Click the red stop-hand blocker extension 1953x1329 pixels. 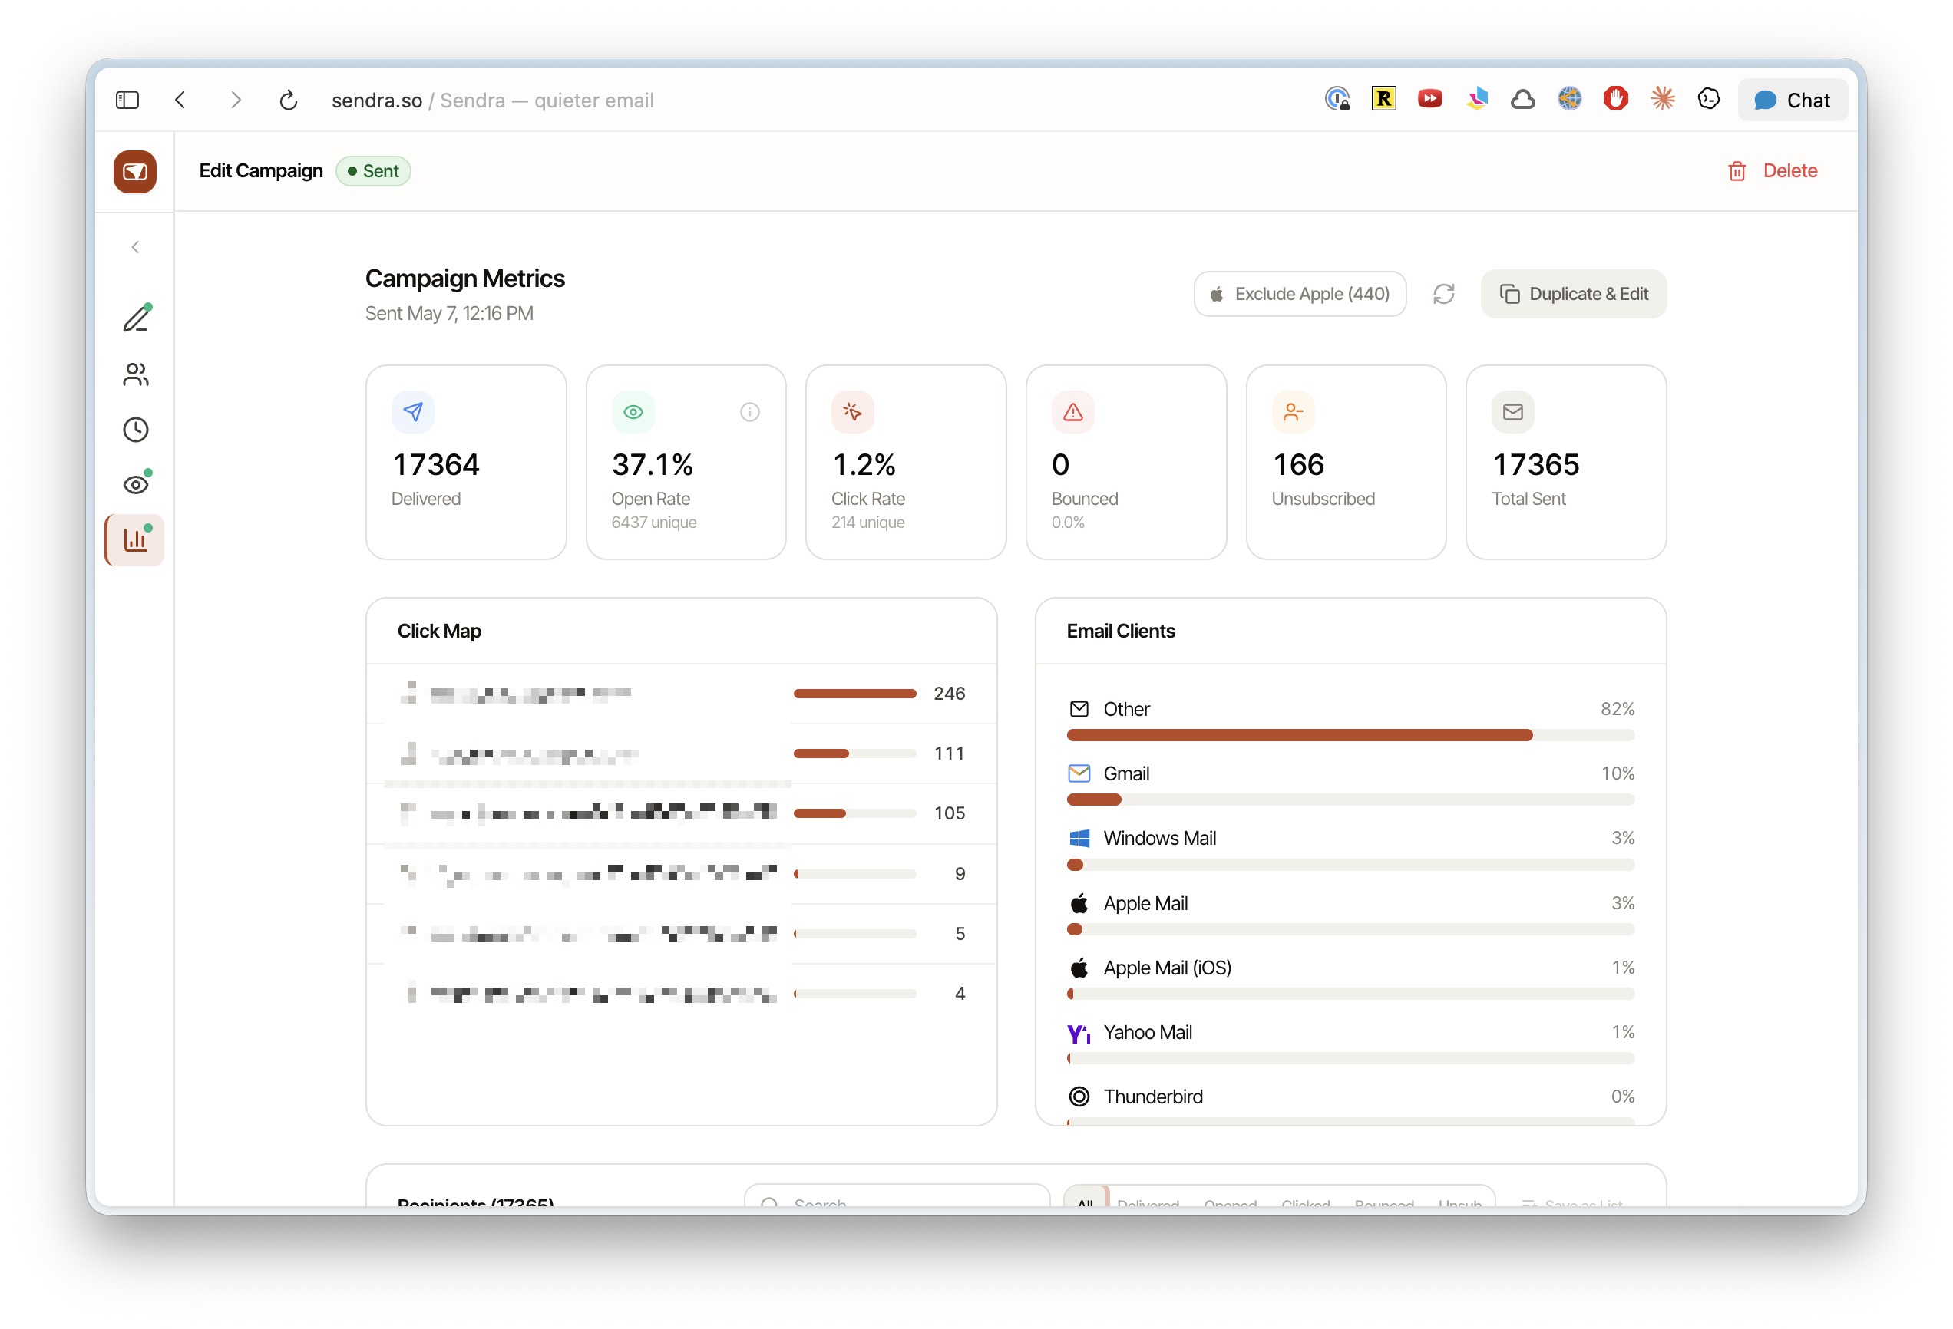pos(1615,99)
